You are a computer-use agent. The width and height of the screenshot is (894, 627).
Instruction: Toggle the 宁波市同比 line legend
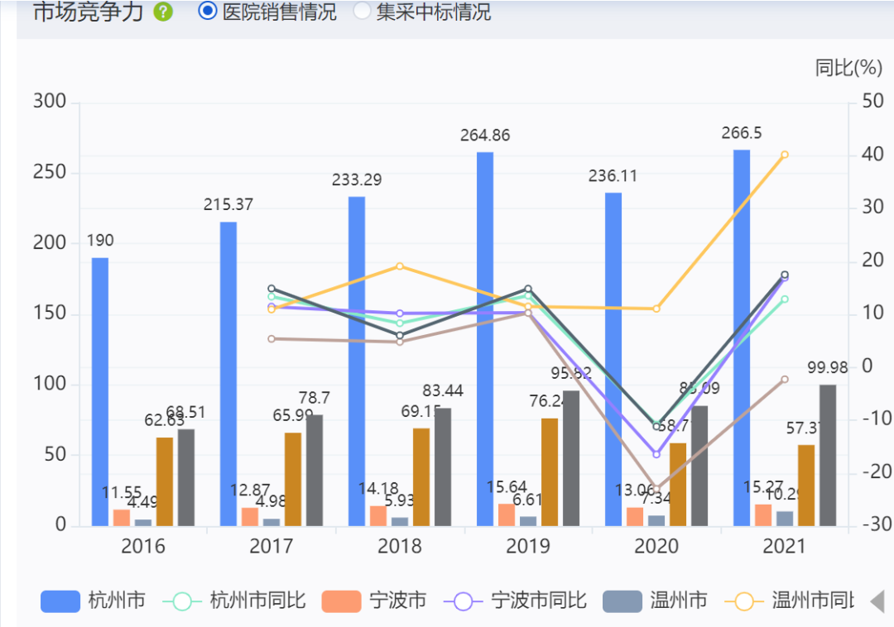pyautogui.click(x=516, y=601)
